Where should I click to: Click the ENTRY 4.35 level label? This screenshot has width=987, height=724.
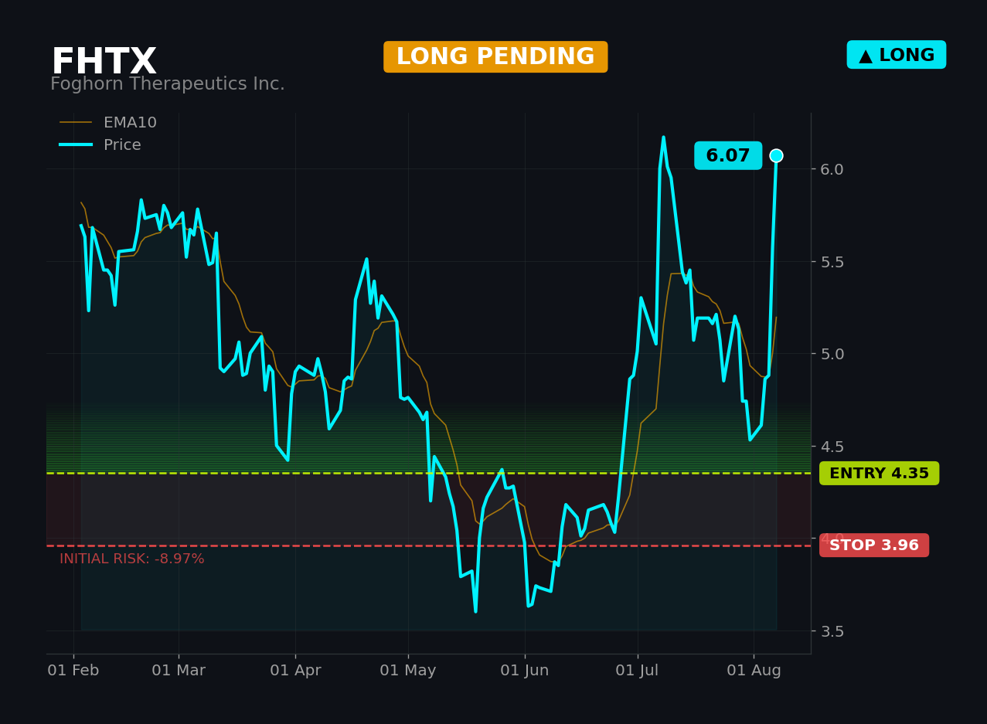pyautogui.click(x=880, y=474)
